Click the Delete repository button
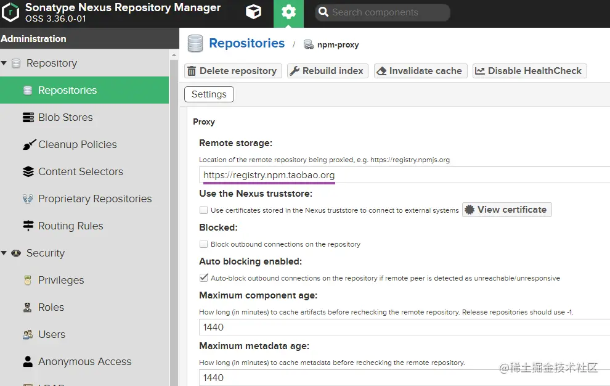 pos(233,71)
